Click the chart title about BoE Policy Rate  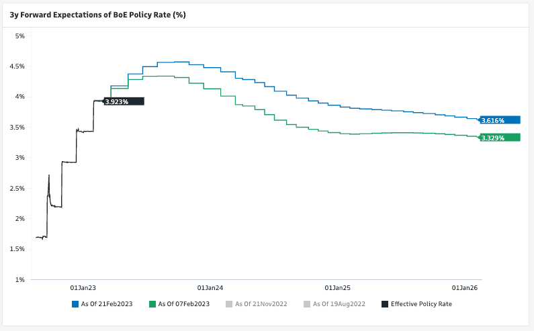coord(97,14)
